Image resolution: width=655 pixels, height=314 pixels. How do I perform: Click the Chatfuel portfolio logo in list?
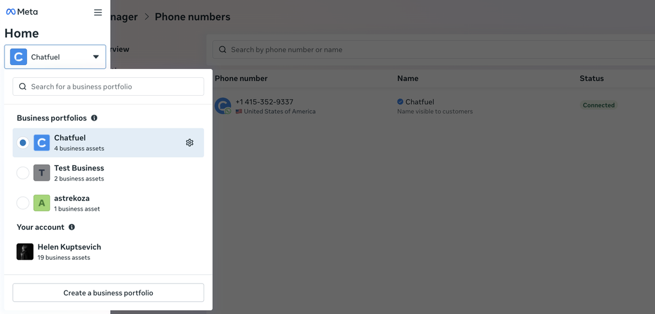coord(42,143)
